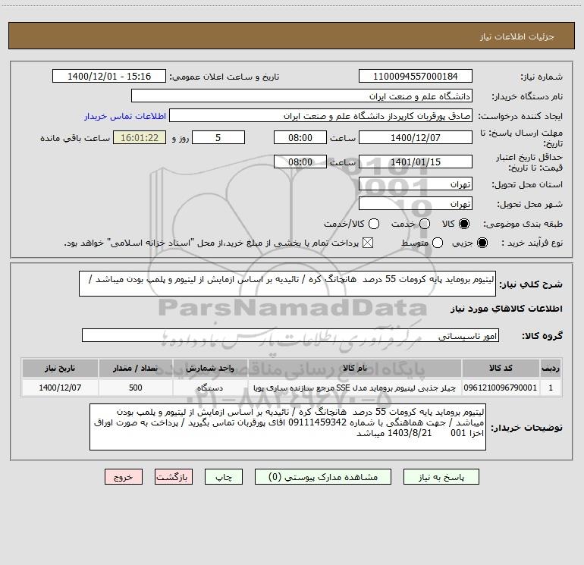The width and height of the screenshot is (584, 565).
Task: Click the چاپ print button
Action: click(224, 477)
